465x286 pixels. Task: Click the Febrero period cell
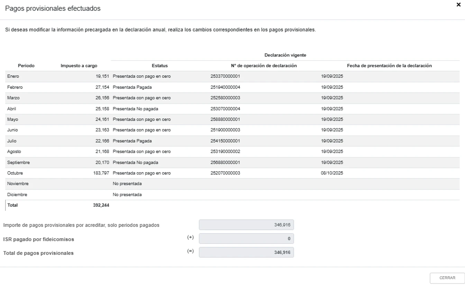15,87
